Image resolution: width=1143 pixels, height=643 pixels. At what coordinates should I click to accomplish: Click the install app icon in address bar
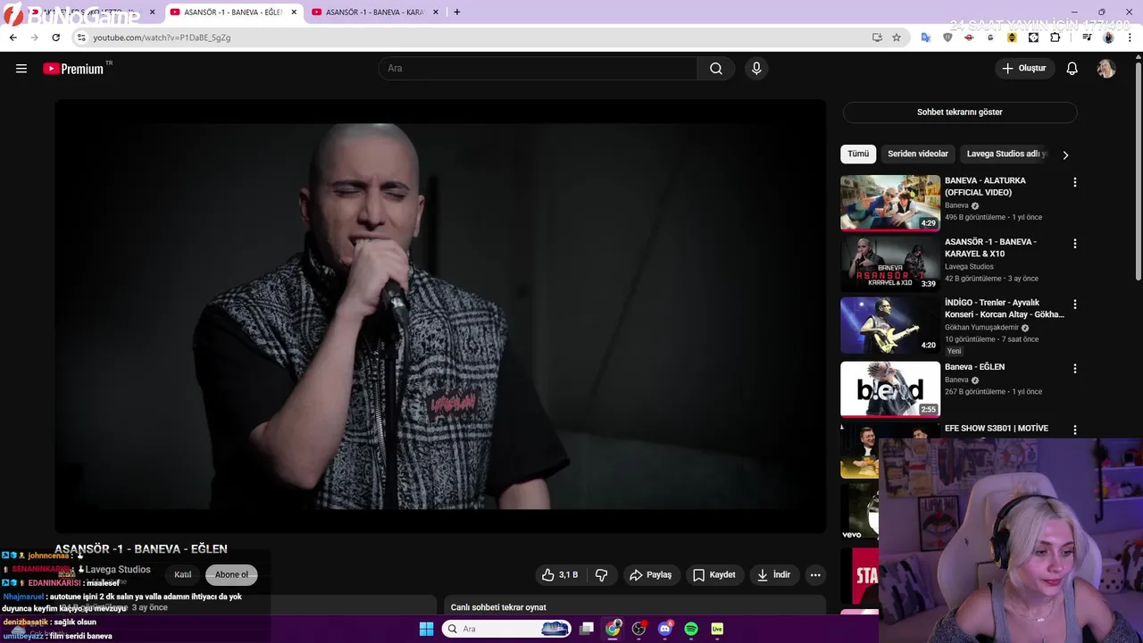coord(877,38)
